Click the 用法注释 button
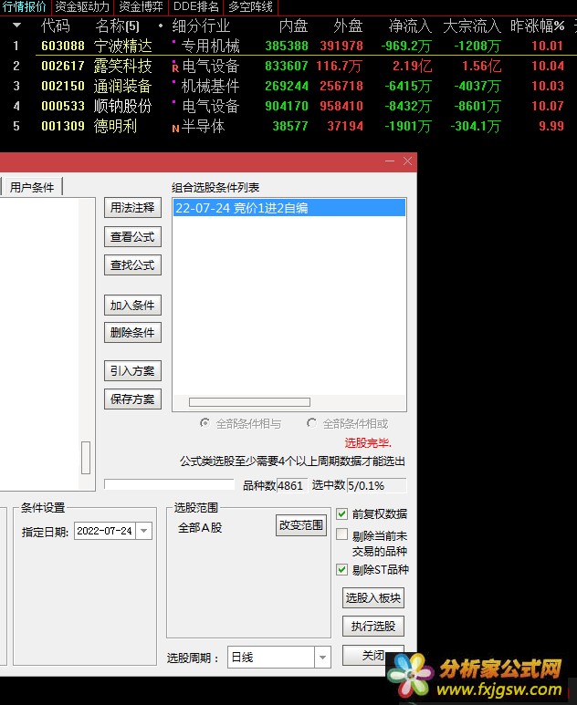Image resolution: width=577 pixels, height=705 pixels. tap(132, 208)
